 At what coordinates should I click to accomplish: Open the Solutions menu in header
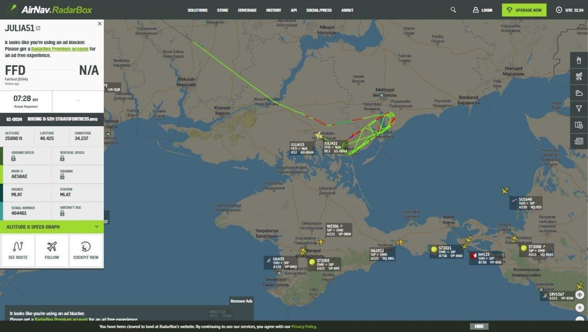click(x=197, y=10)
